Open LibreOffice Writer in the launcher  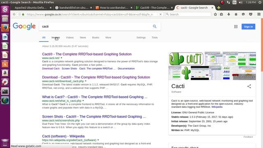pyautogui.click(x=5, y=37)
